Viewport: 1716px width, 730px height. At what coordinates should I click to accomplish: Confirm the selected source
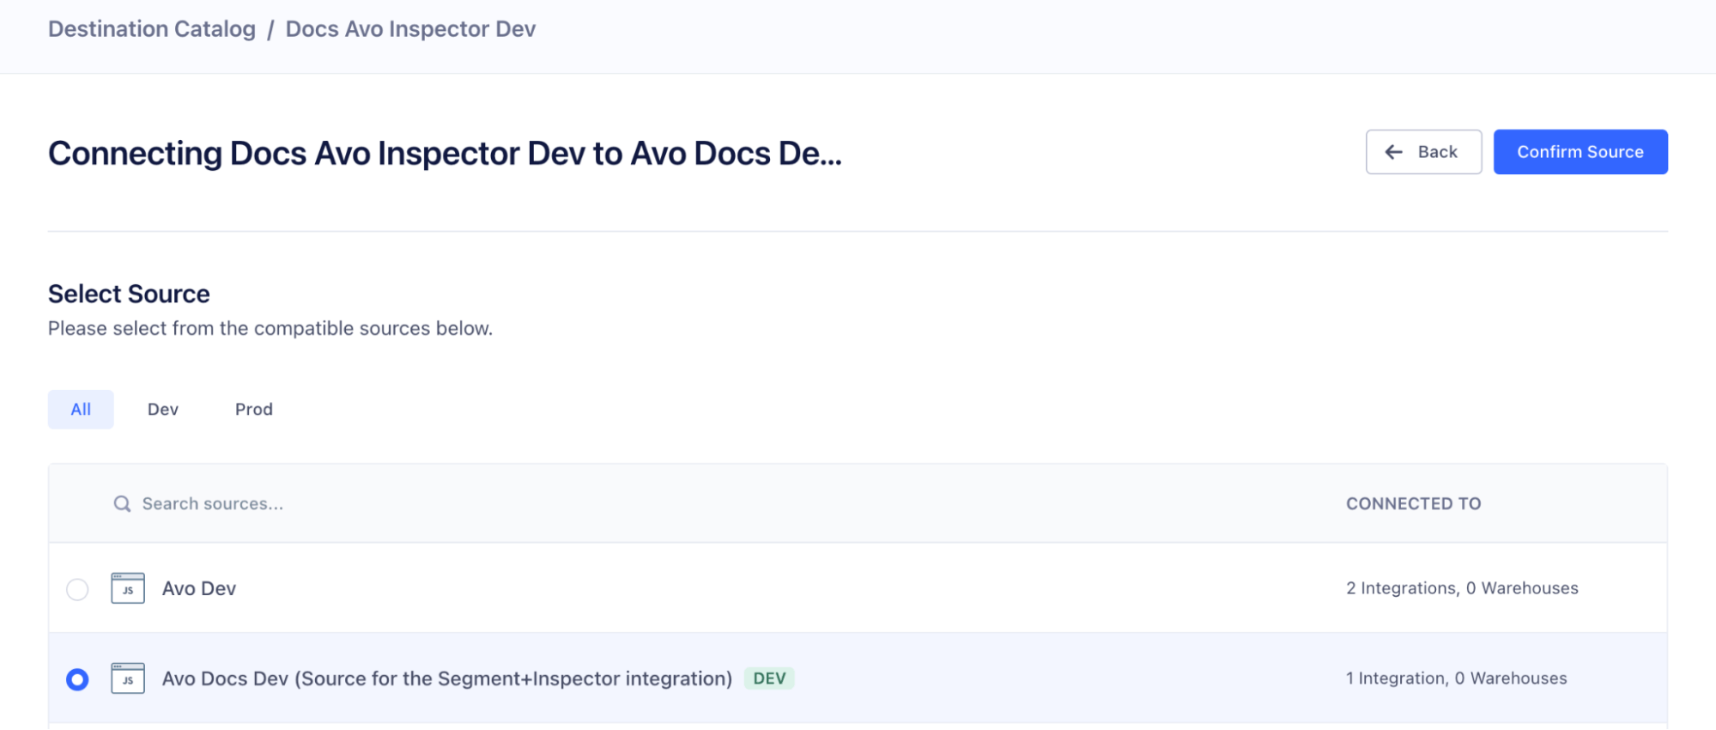coord(1580,152)
